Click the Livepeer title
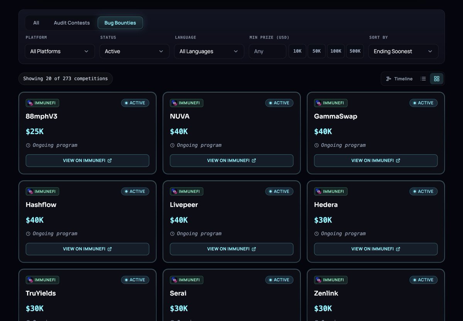Screen dimensions: 463x321 pos(184,205)
